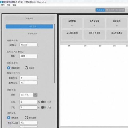The width and height of the screenshot is (128, 128).
Task: Click the app icon in title bar
Action: 2,2
